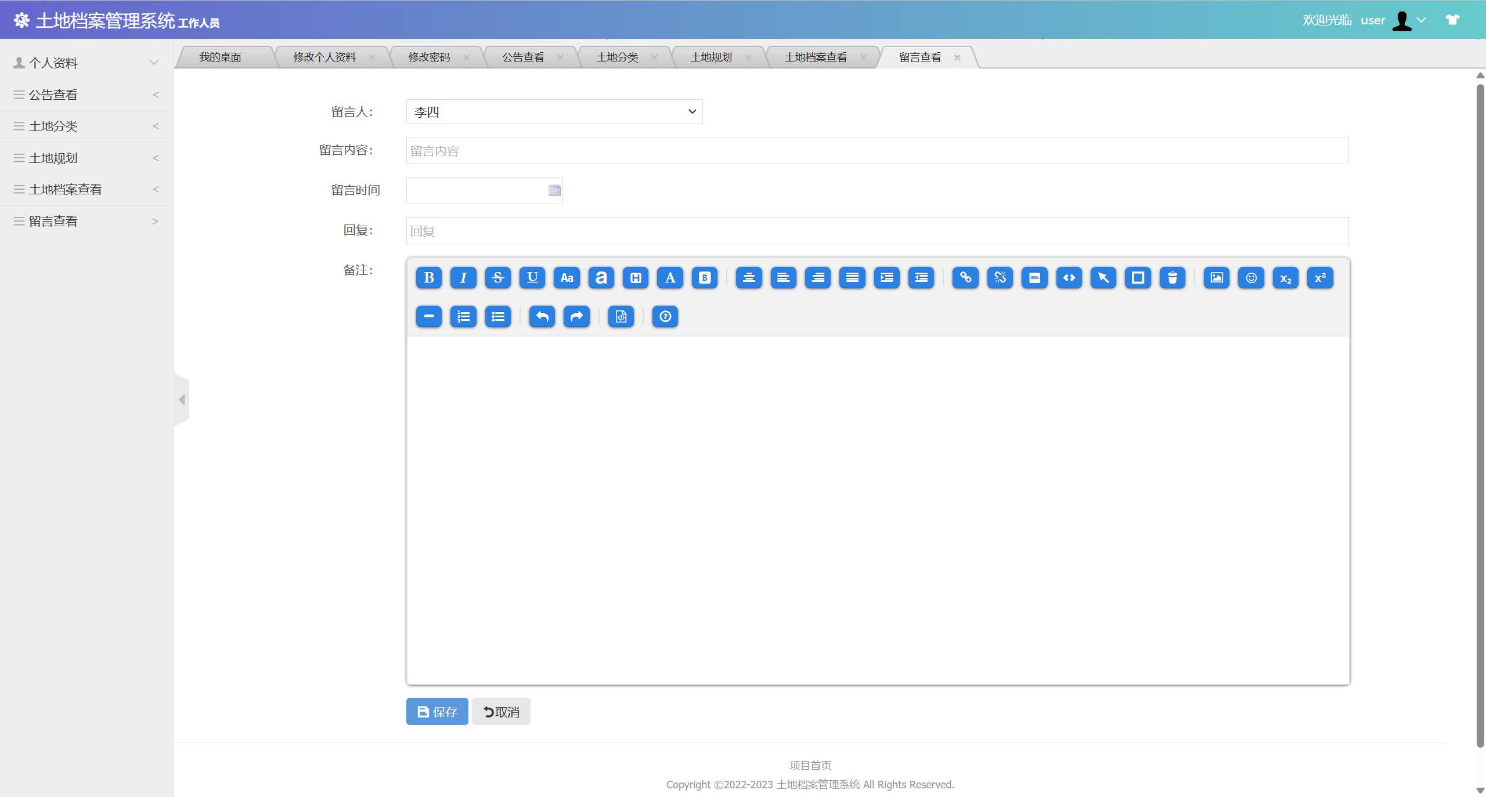Switch to the 我的桌面 tab
Viewport: 1486px width, 797px height.
tap(220, 57)
